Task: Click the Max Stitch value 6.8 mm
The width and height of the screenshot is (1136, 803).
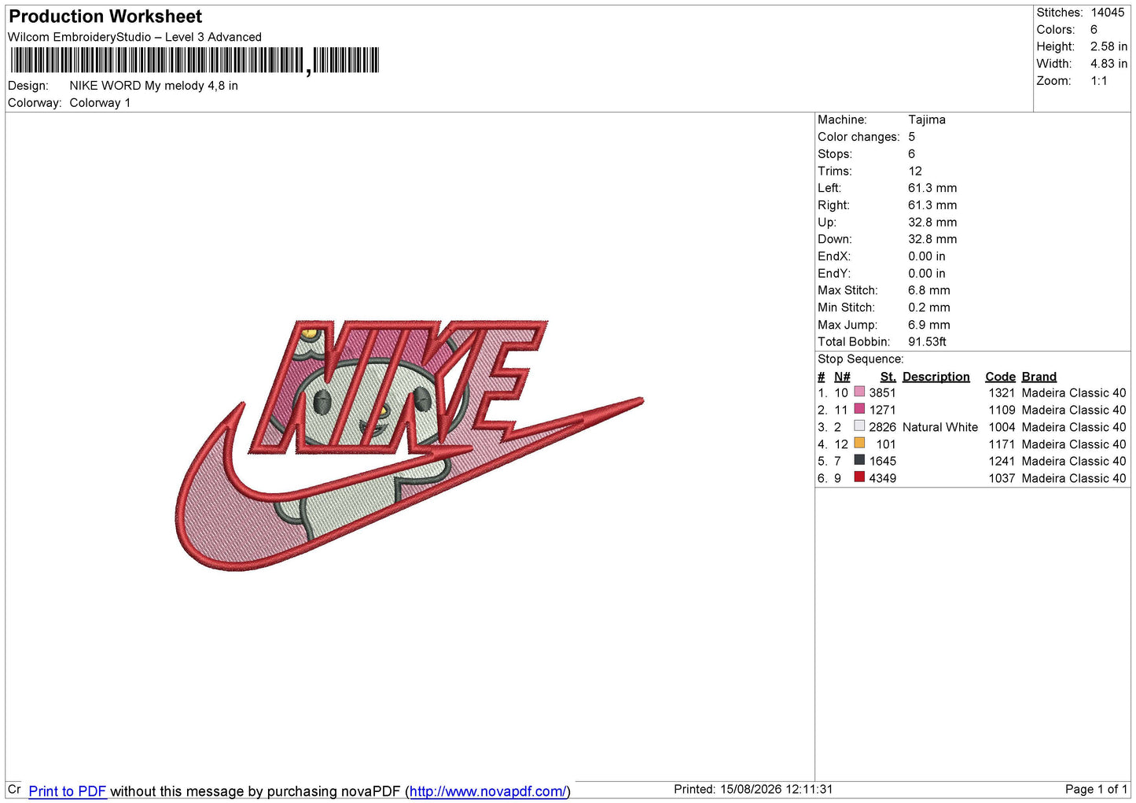Action: tap(929, 290)
